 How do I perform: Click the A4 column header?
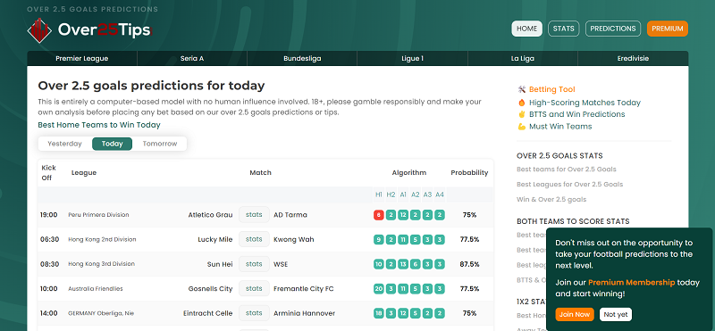tap(440, 194)
